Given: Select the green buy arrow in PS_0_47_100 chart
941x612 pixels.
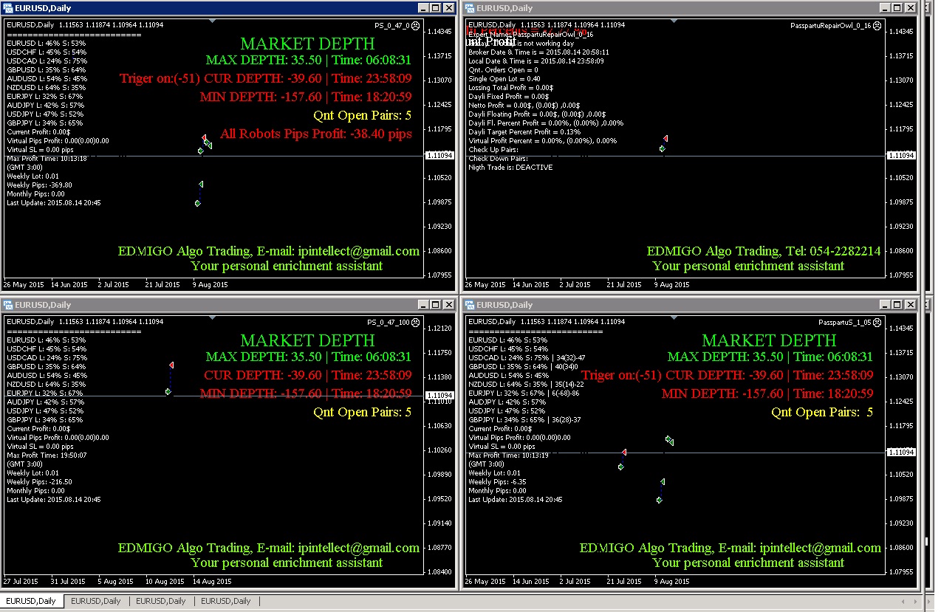Looking at the screenshot, I should (168, 391).
